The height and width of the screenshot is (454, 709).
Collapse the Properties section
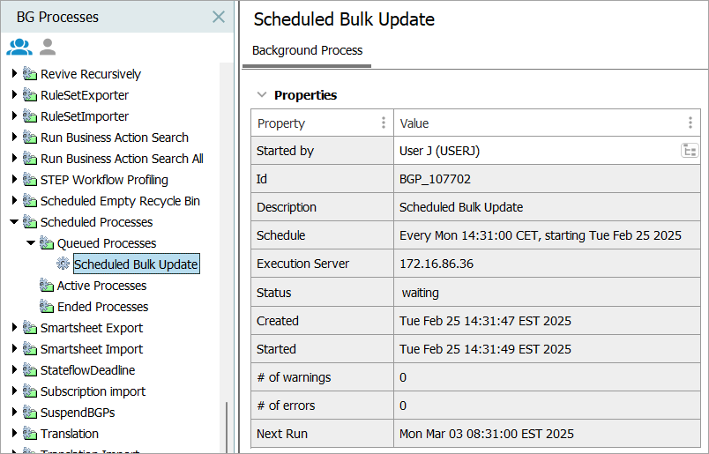pyautogui.click(x=261, y=95)
